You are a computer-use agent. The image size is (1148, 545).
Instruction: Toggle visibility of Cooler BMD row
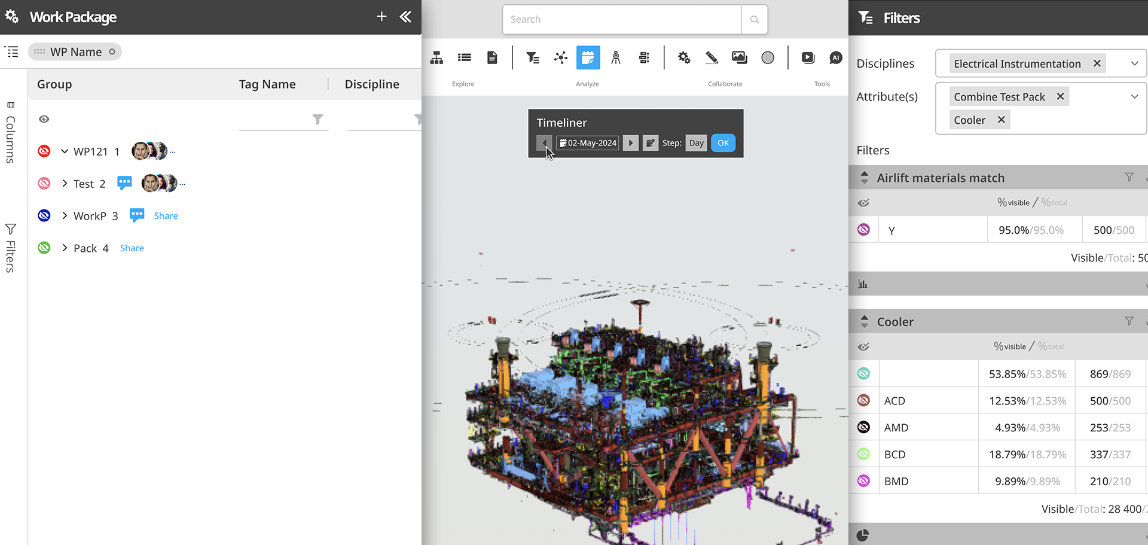pyautogui.click(x=863, y=481)
